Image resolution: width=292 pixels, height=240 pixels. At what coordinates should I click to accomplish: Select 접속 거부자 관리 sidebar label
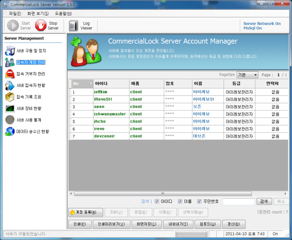tap(31, 74)
